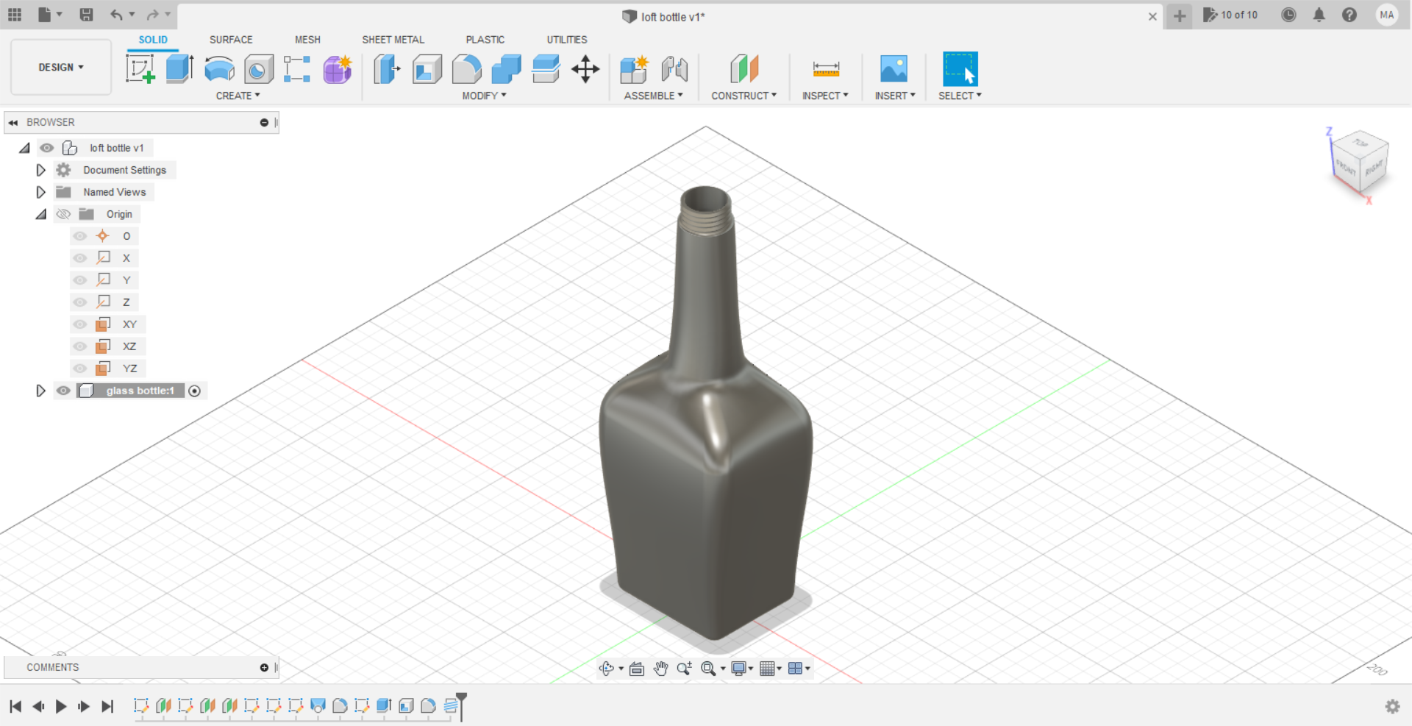This screenshot has width=1412, height=726.
Task: Select the Press Pull tool
Action: [387, 69]
